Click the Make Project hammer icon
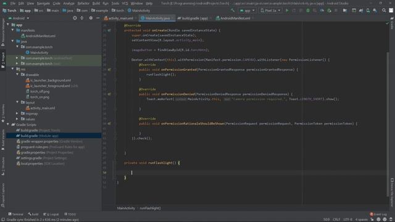Image resolution: width=395 pixels, height=222 pixels. [x=233, y=10]
